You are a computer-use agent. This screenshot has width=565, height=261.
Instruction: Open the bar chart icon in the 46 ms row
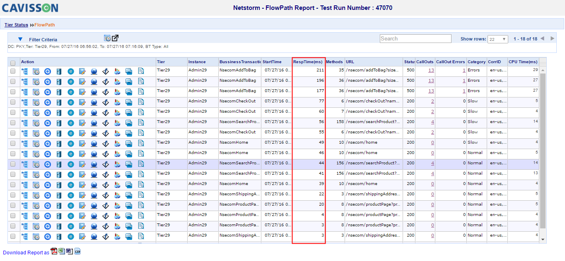(x=117, y=154)
